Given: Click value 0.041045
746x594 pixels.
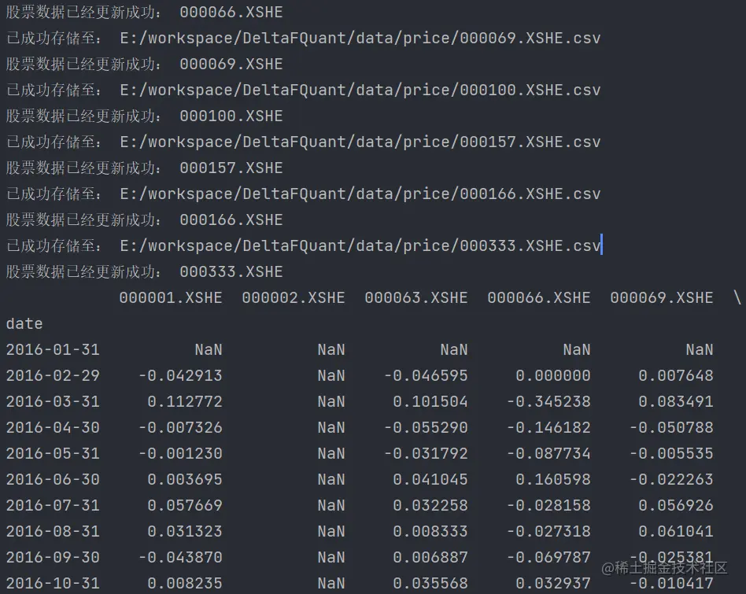Looking at the screenshot, I should pyautogui.click(x=430, y=479).
